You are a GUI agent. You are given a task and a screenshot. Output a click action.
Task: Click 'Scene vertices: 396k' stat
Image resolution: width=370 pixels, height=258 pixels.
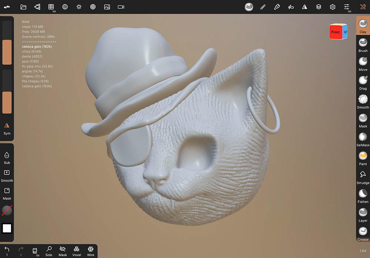pos(38,37)
